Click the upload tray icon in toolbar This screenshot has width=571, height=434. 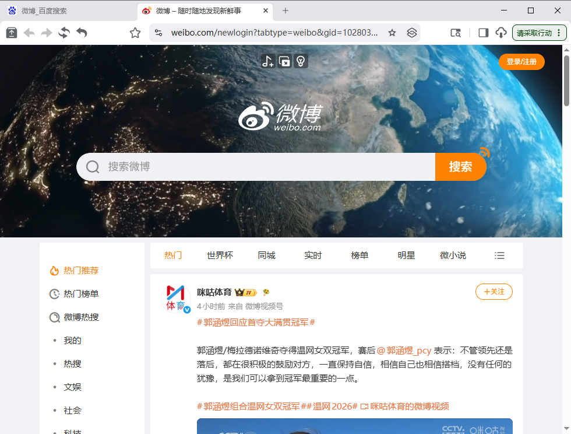click(x=12, y=33)
